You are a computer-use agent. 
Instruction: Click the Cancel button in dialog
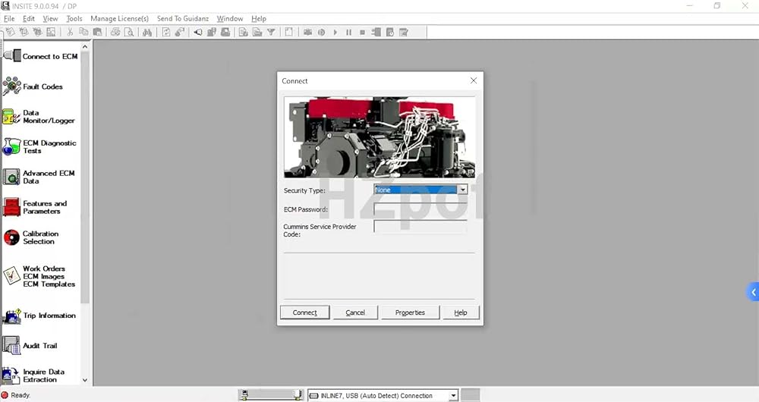(355, 312)
